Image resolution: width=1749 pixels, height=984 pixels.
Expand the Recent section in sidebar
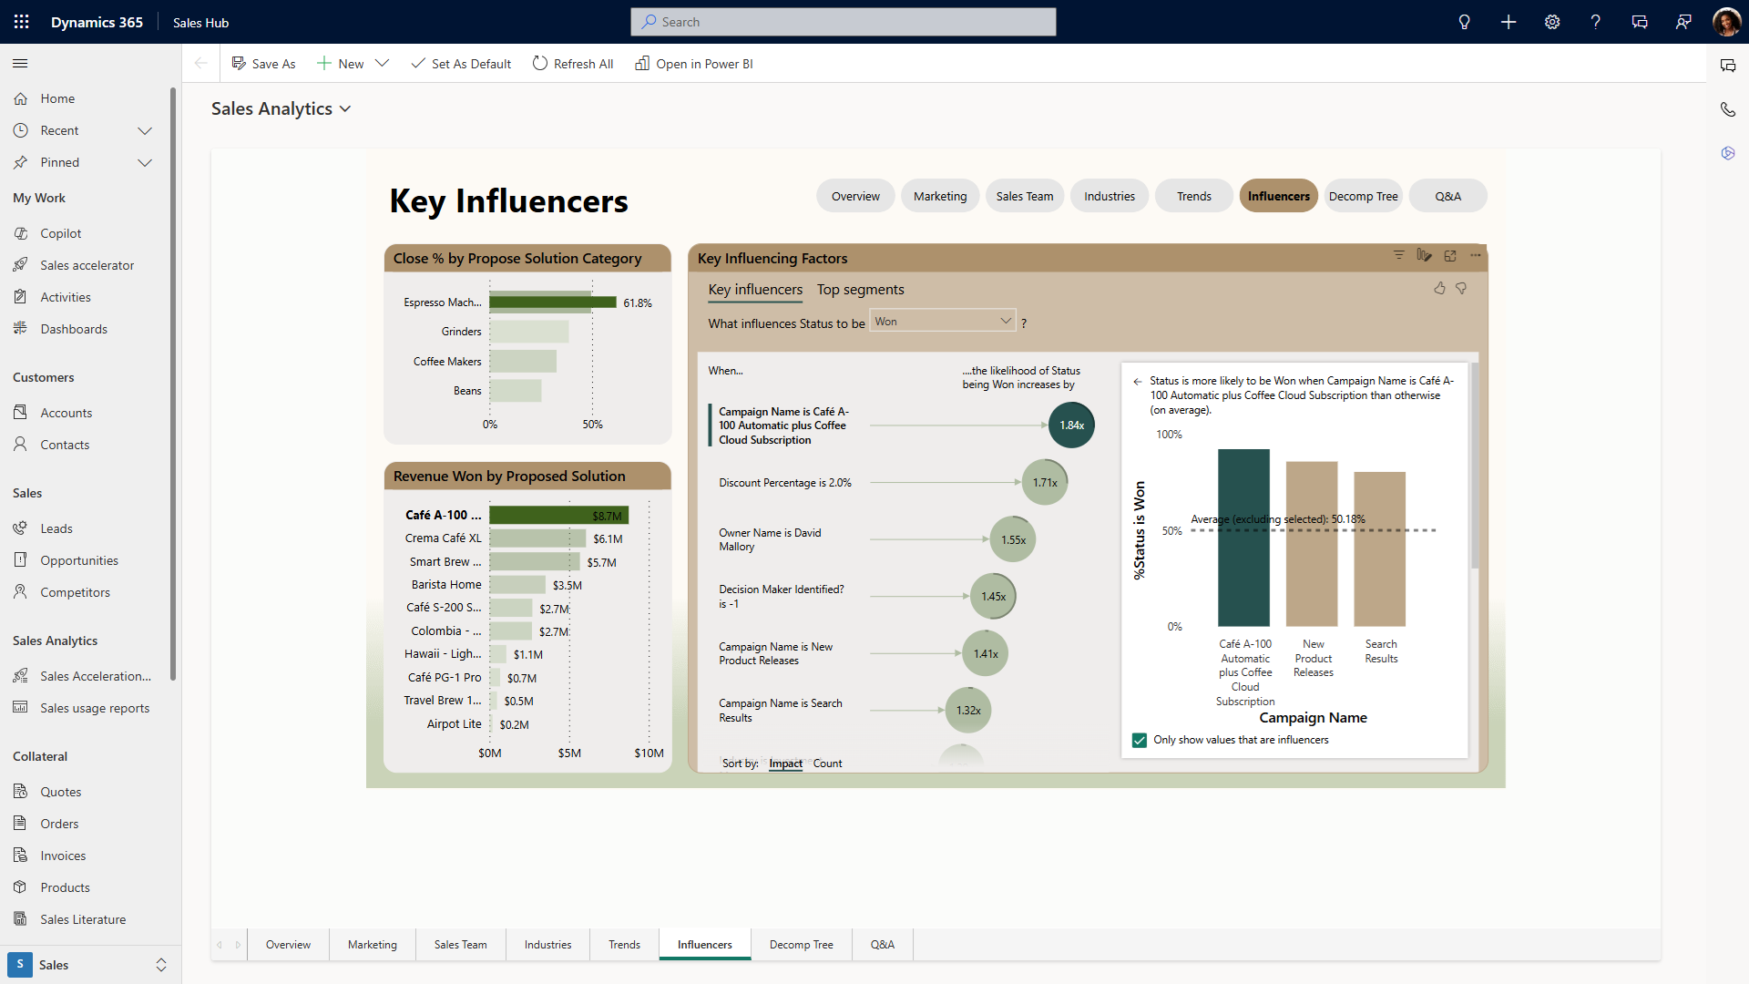144,130
